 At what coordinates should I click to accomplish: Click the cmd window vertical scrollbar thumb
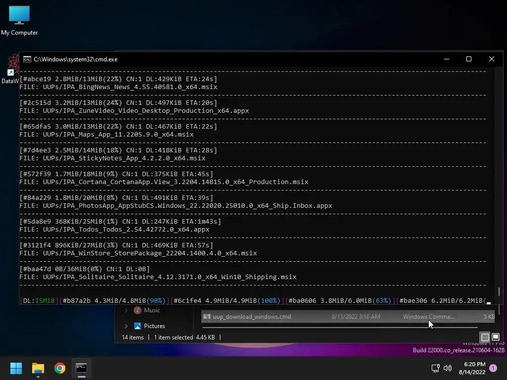pos(499,291)
